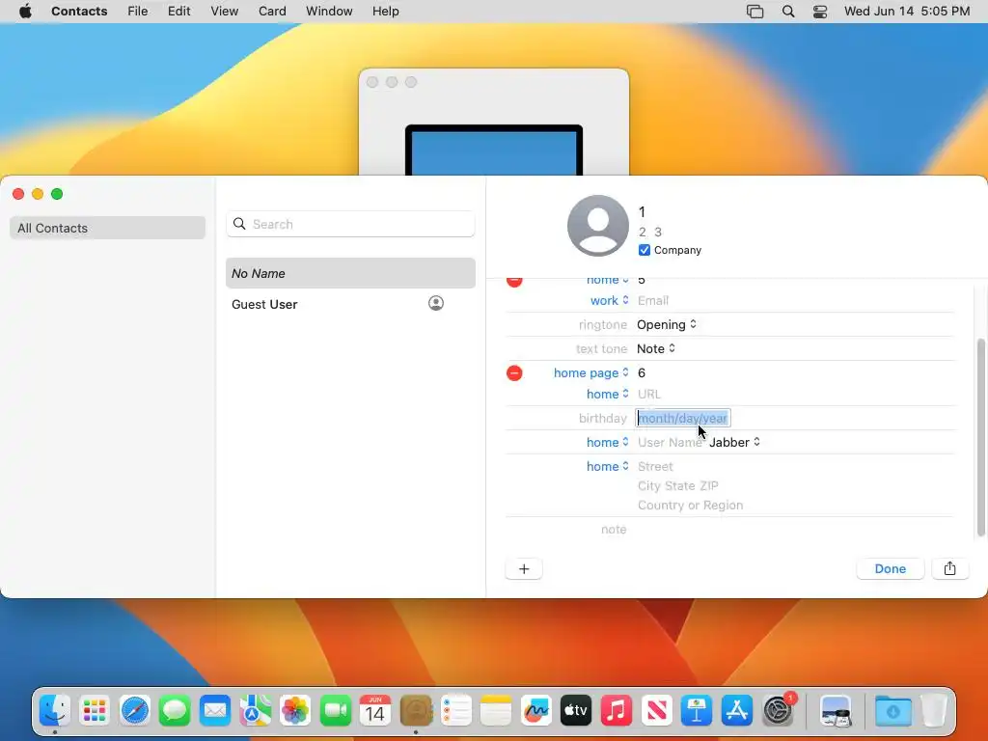
Task: Click the note field
Action: tap(795, 530)
